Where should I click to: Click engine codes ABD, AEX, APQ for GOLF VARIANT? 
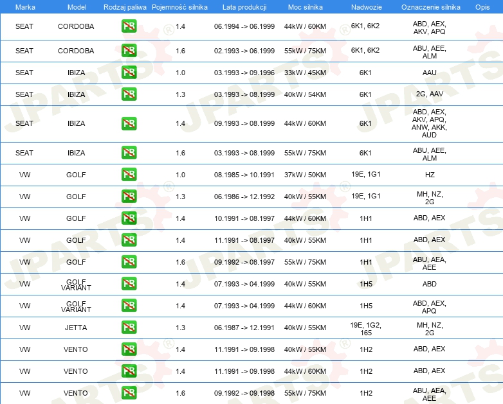click(x=430, y=307)
